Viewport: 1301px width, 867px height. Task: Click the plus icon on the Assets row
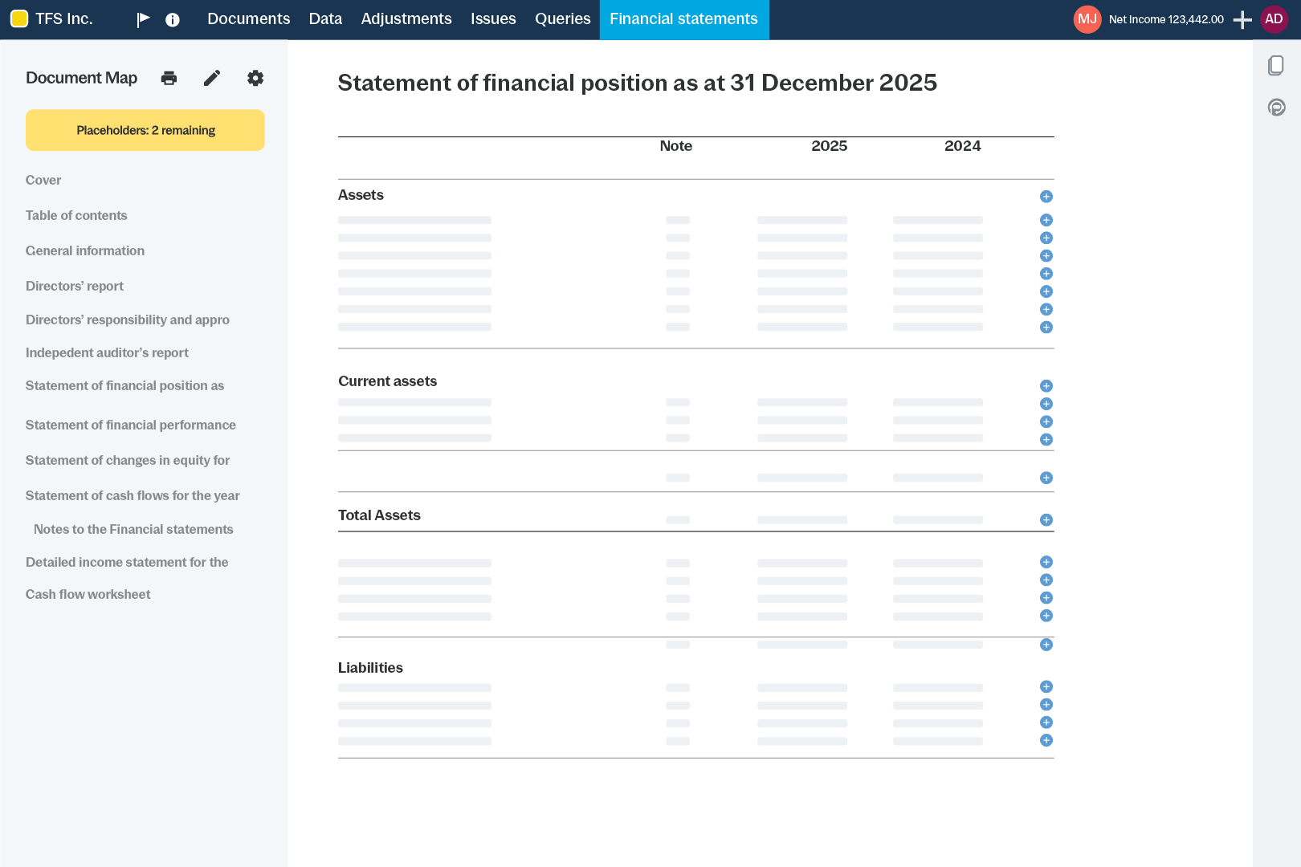(1046, 196)
